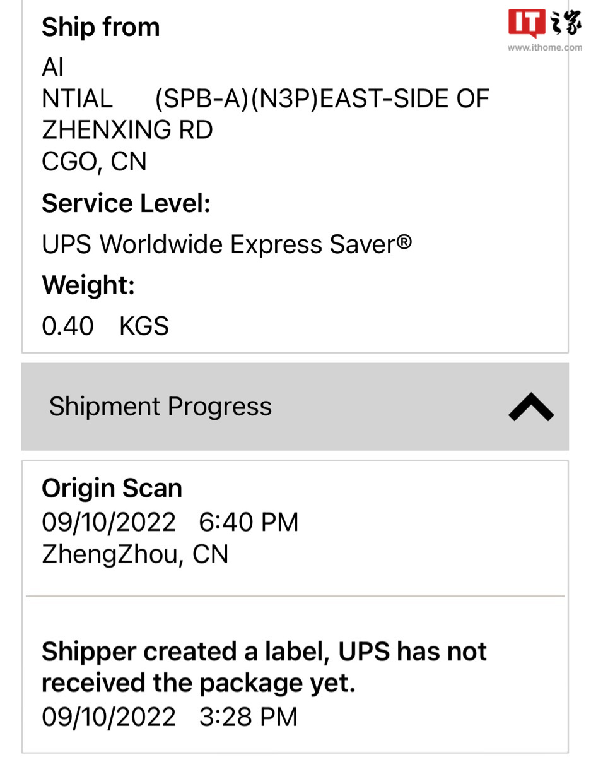The image size is (591, 774).
Task: Click the 09/10/2022 6:40 PM timestamp
Action: click(x=170, y=522)
